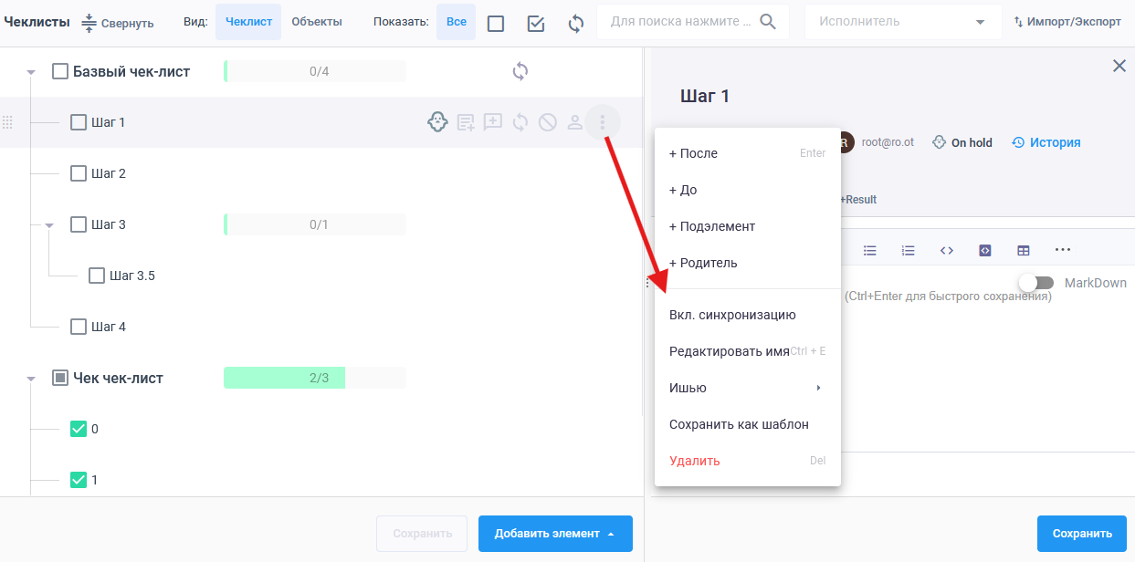Click bulleted list icon in editor toolbar

[870, 250]
